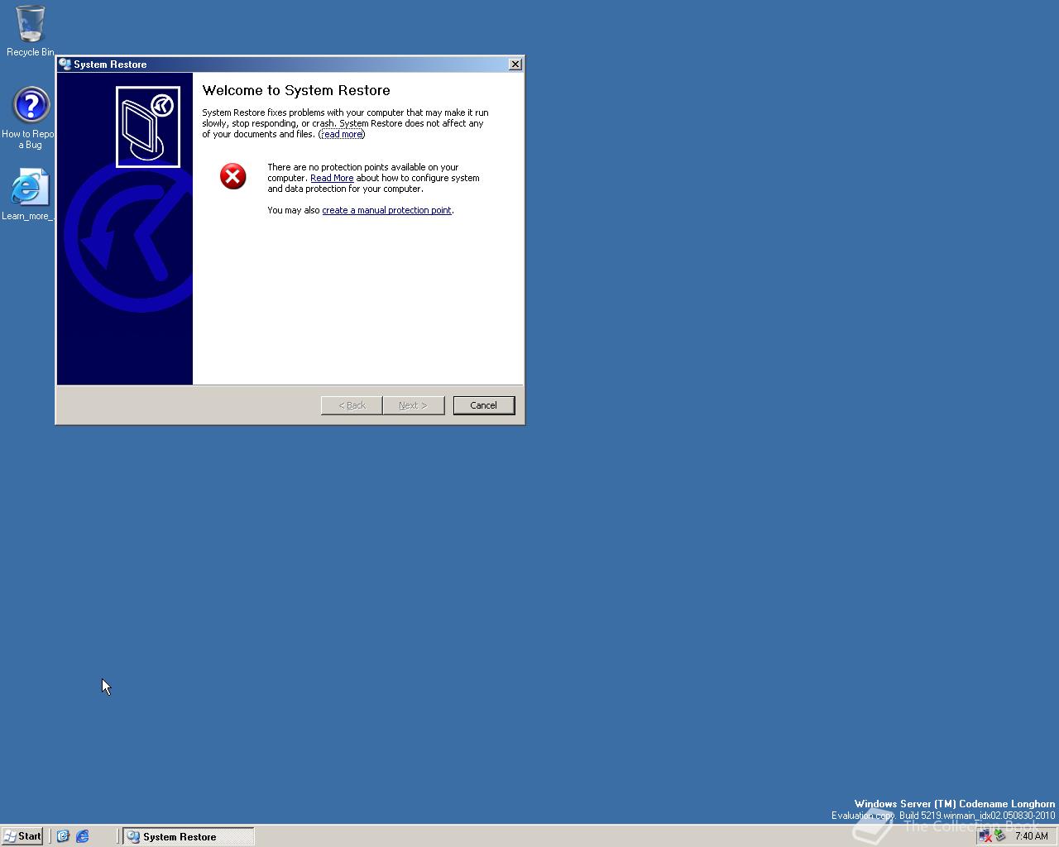1059x847 pixels.
Task: Cancel the System Restore wizard
Action: tap(484, 405)
